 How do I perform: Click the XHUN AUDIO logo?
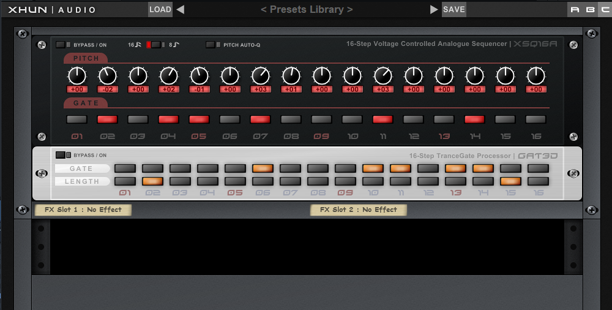52,10
